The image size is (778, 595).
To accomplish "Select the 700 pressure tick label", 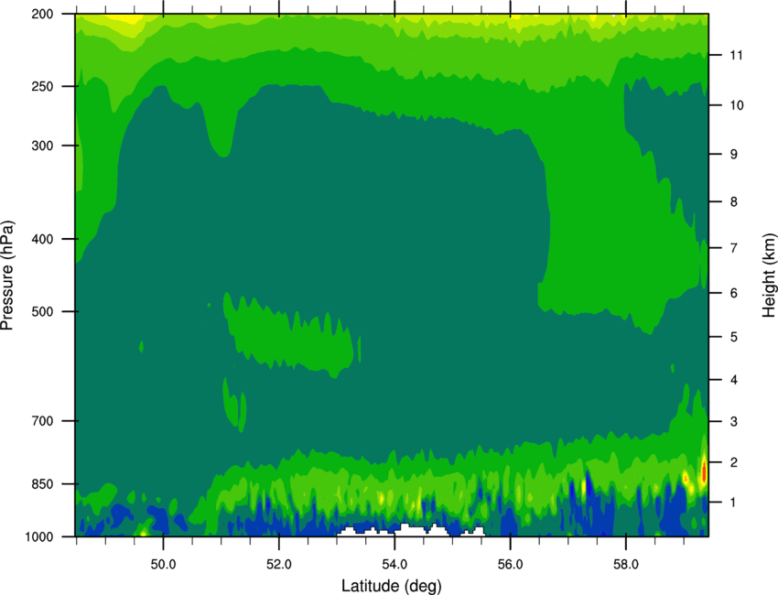I will pos(42,421).
